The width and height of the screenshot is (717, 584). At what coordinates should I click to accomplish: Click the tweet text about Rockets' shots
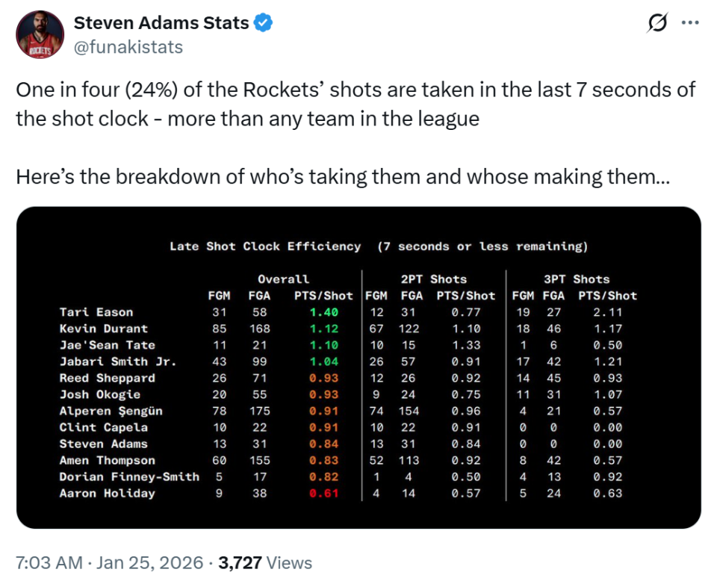pos(356,104)
